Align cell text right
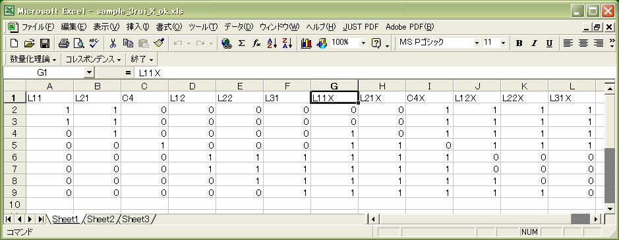Viewport: 619px width, 240px height. coord(599,43)
